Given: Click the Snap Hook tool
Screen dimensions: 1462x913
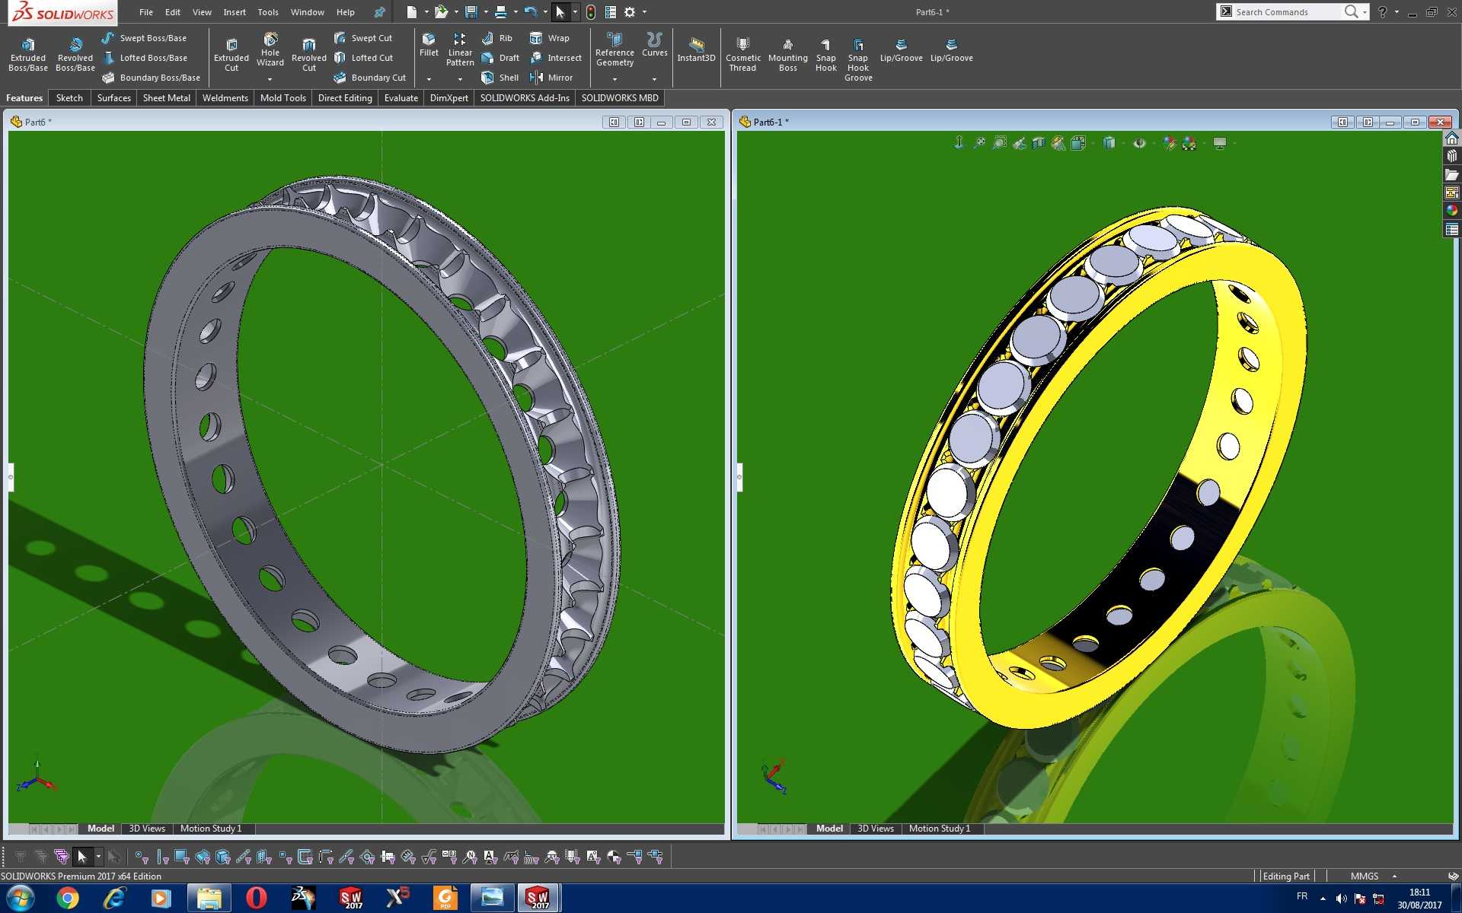Looking at the screenshot, I should 826,54.
